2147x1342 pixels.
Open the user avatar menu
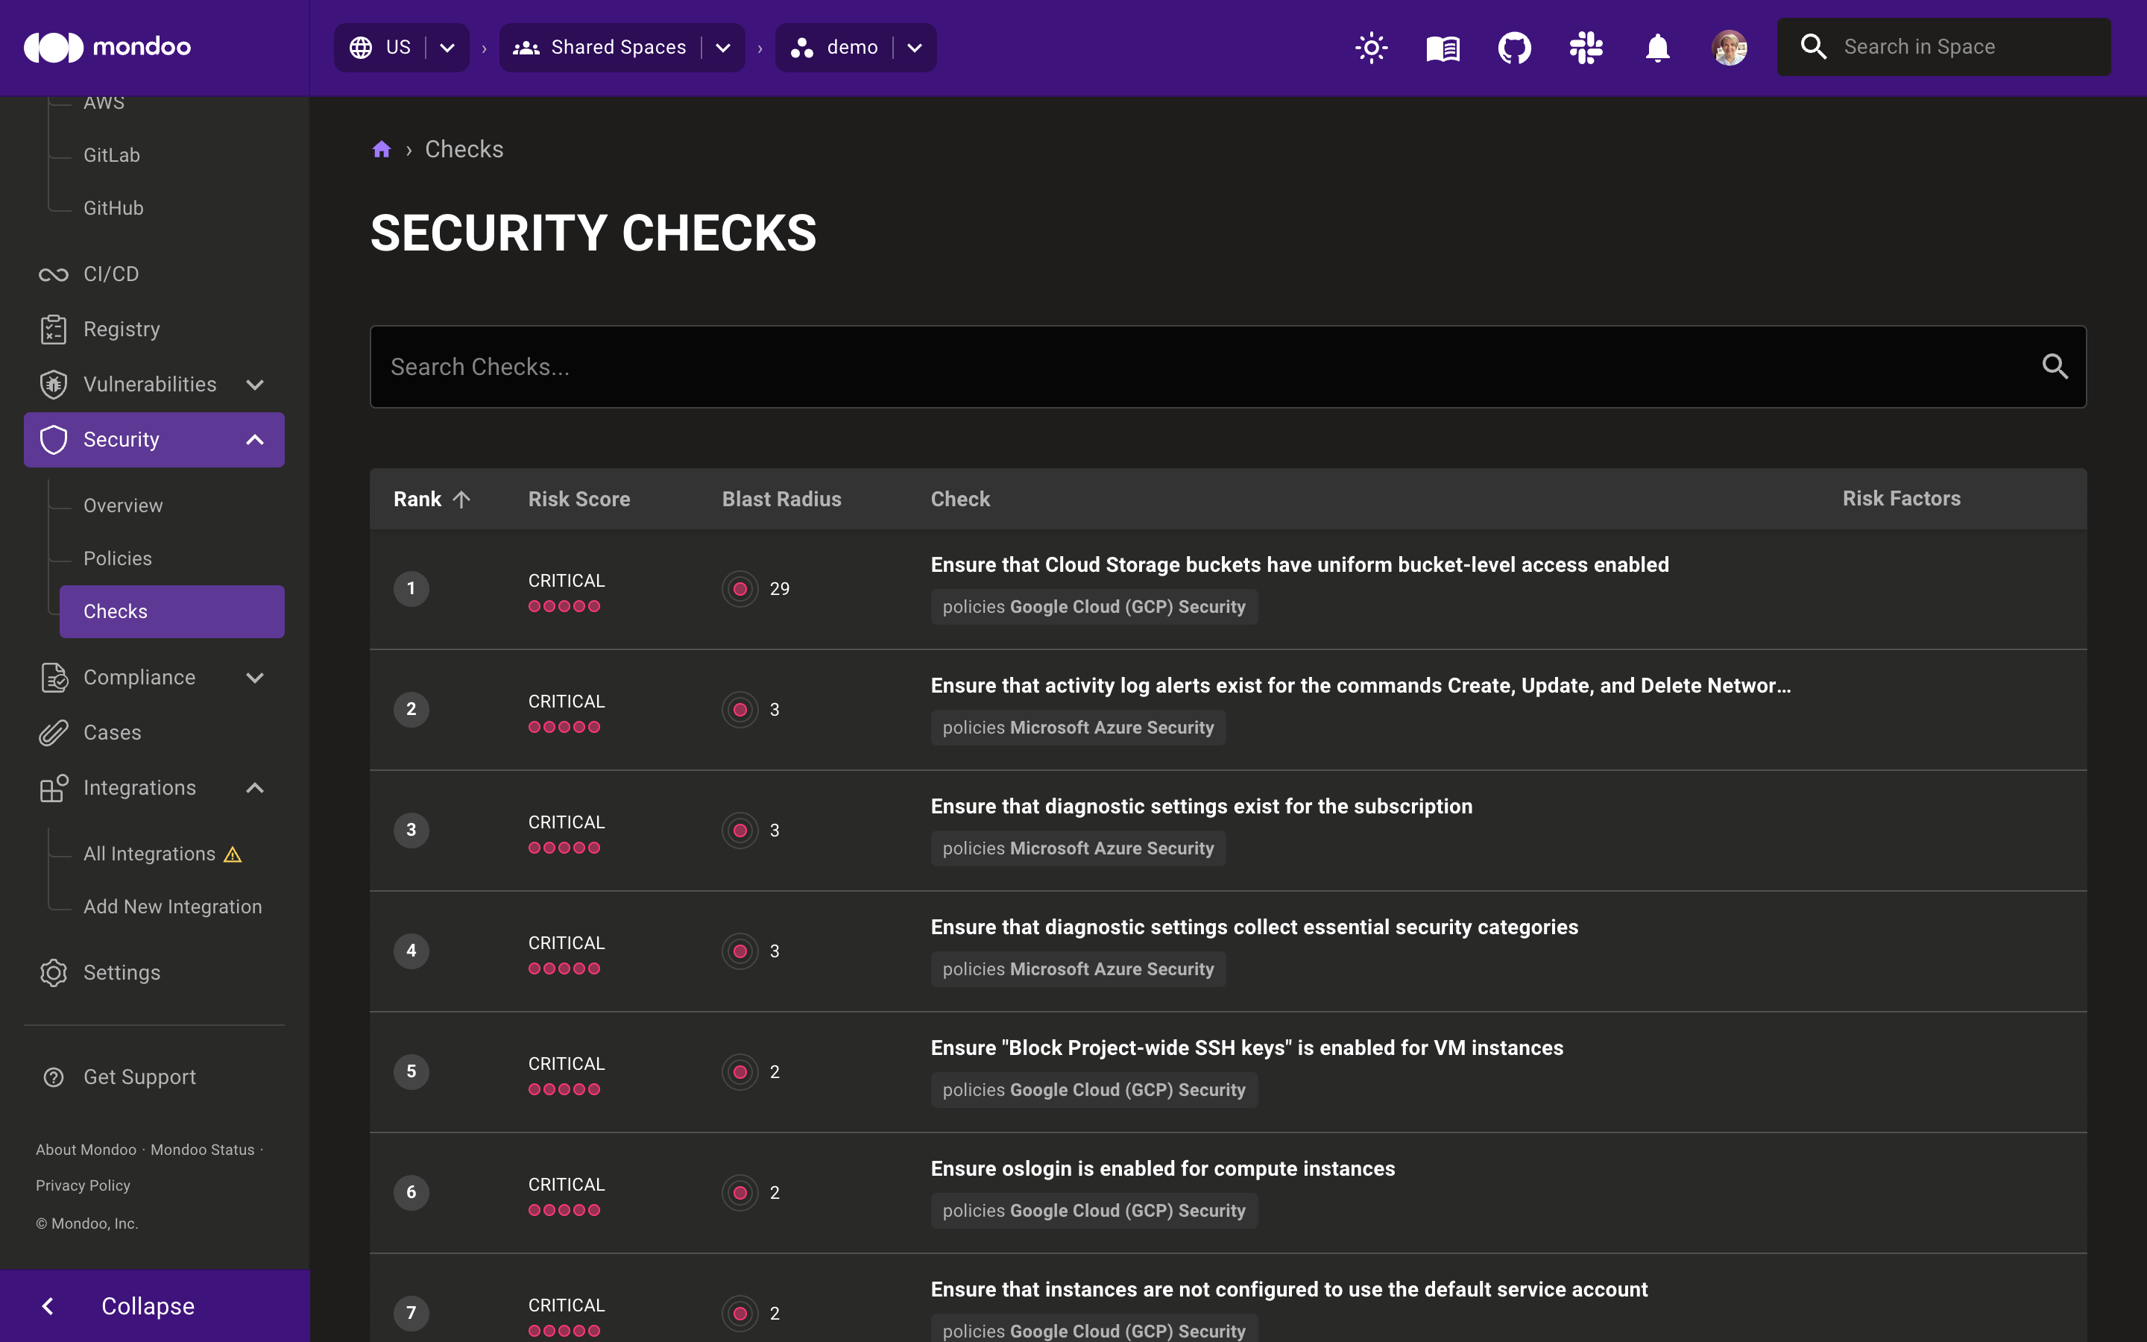[1729, 47]
